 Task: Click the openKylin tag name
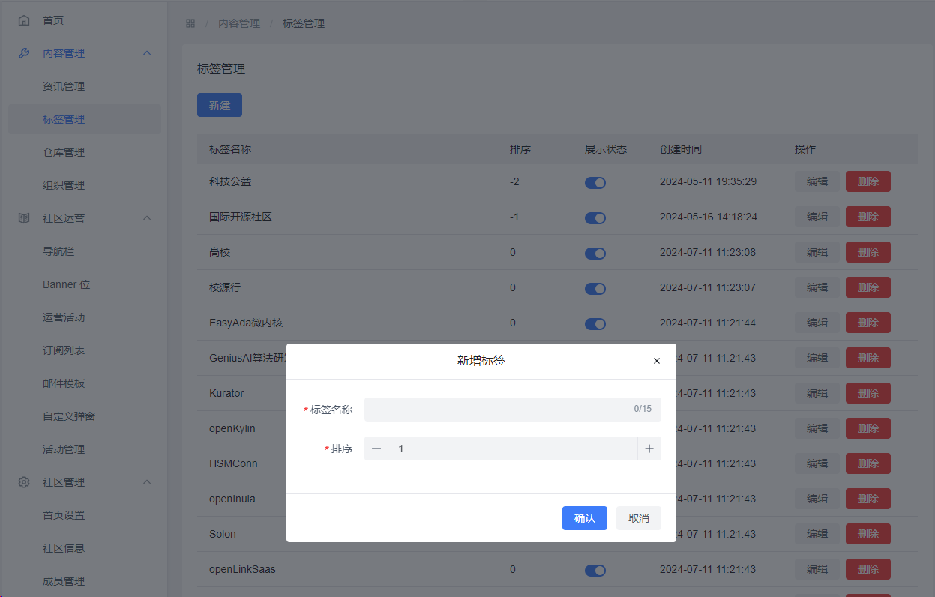click(x=232, y=428)
